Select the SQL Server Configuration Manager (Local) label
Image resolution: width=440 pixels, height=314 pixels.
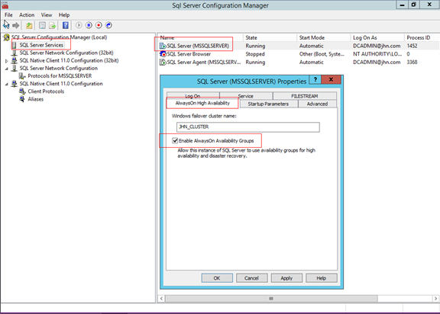(60, 37)
